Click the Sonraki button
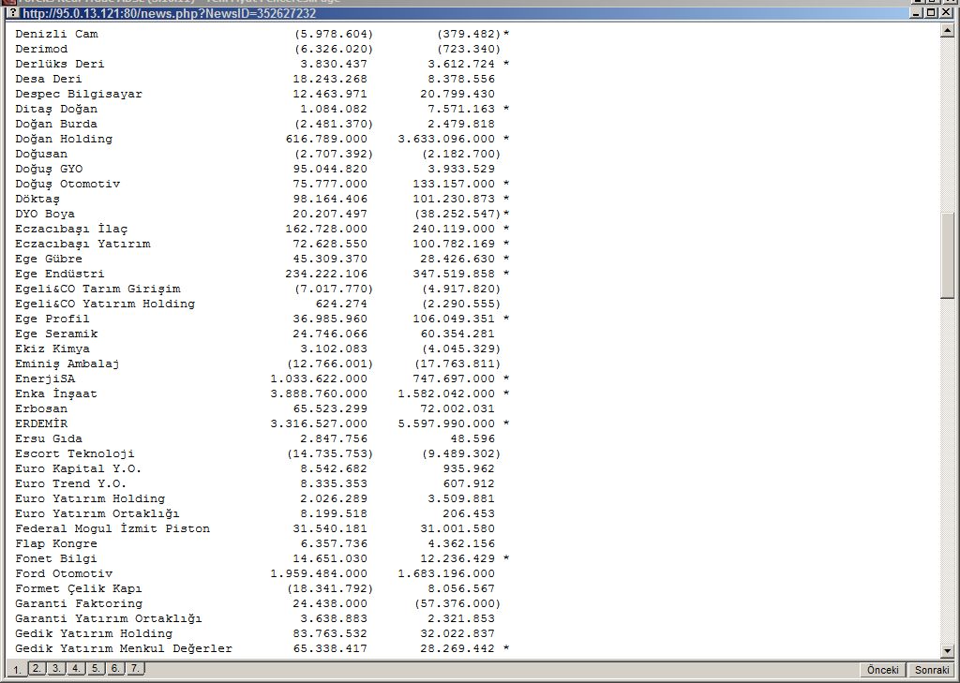This screenshot has width=960, height=683. (932, 670)
